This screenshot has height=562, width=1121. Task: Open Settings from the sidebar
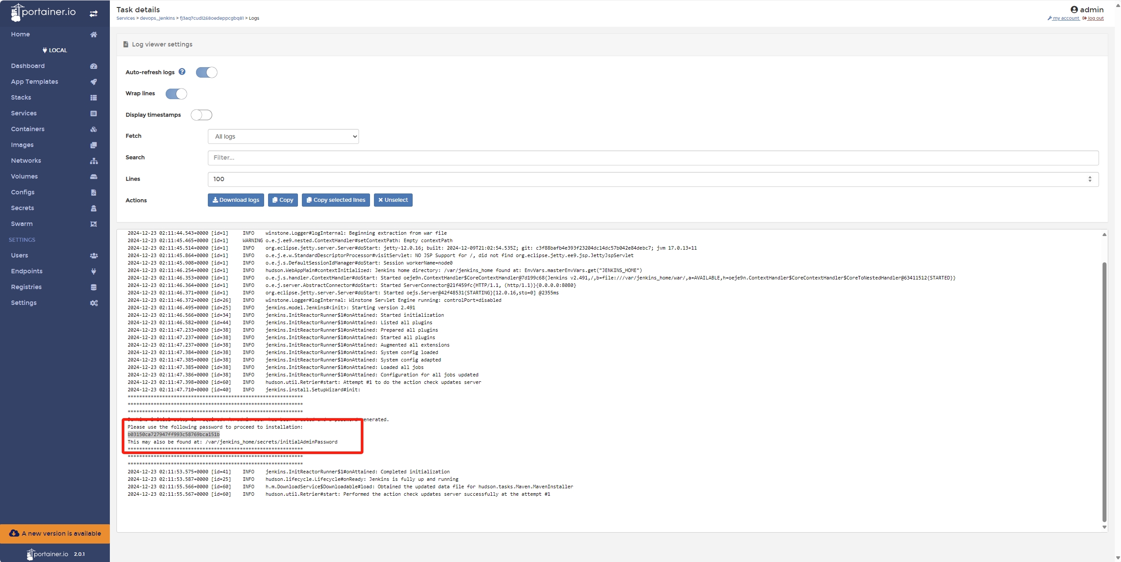pos(24,302)
